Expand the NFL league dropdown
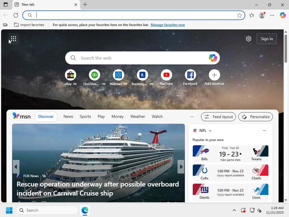 coord(210,131)
